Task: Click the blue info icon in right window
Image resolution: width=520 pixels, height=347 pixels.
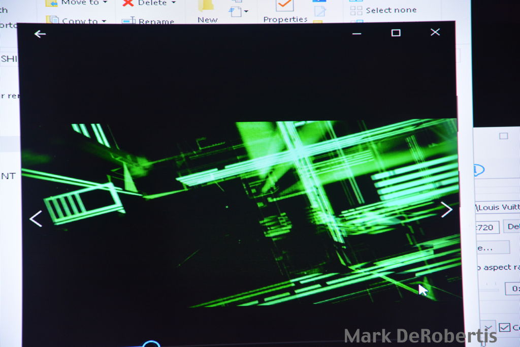Action: [478, 170]
